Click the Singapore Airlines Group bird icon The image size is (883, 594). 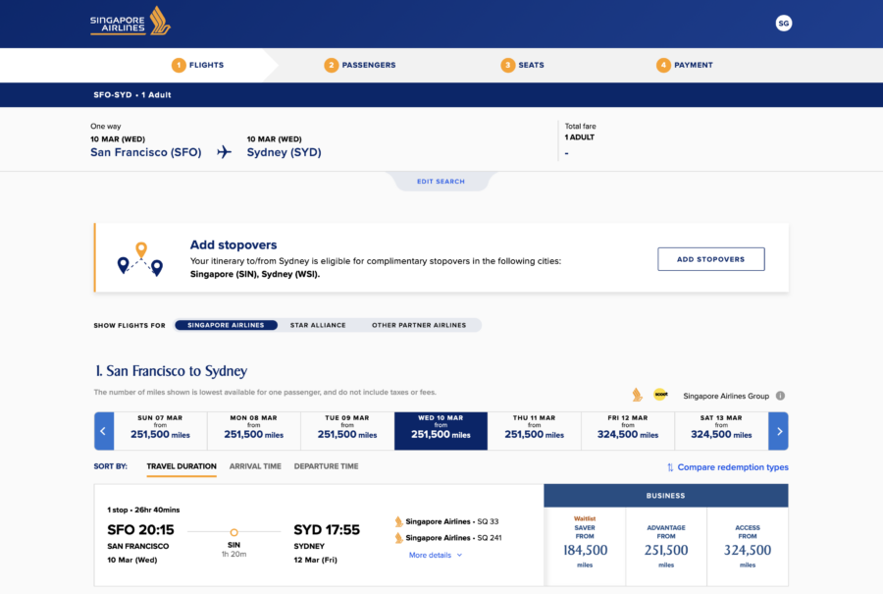coord(638,395)
